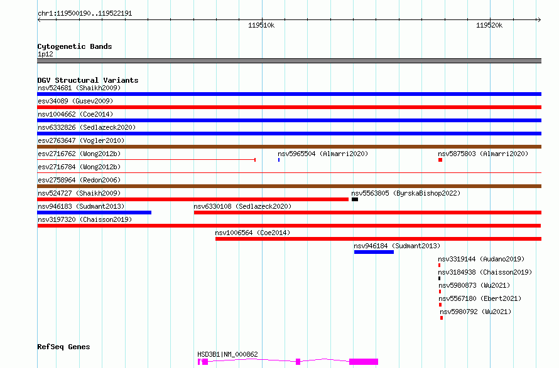
Task: Open the nsv3197320 (Chaisson2019) red bar
Action: (289, 226)
